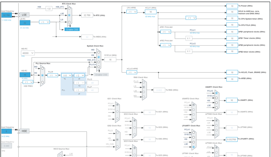The width and height of the screenshot is (271, 157).
Task: Open the CPU HPRE prescaler dropdown
Action: point(132,12)
